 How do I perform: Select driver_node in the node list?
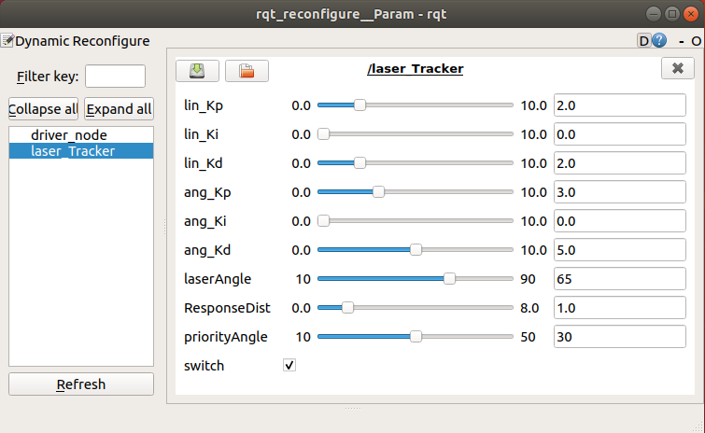point(81,134)
